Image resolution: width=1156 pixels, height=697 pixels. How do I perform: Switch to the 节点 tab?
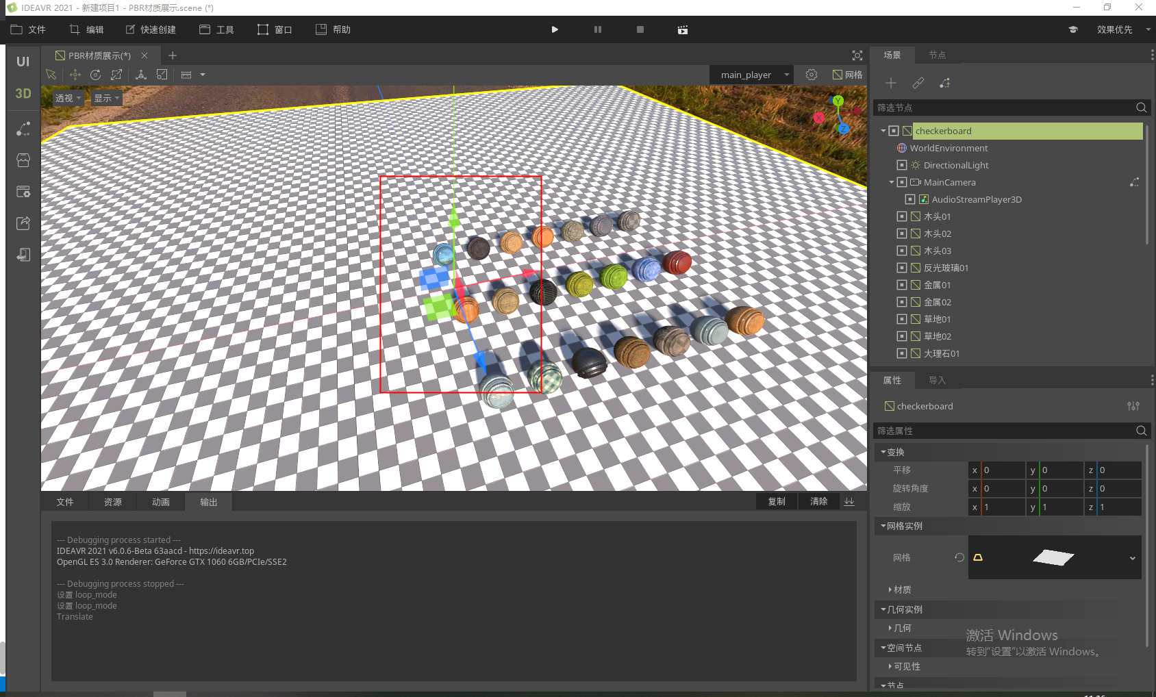pos(937,55)
